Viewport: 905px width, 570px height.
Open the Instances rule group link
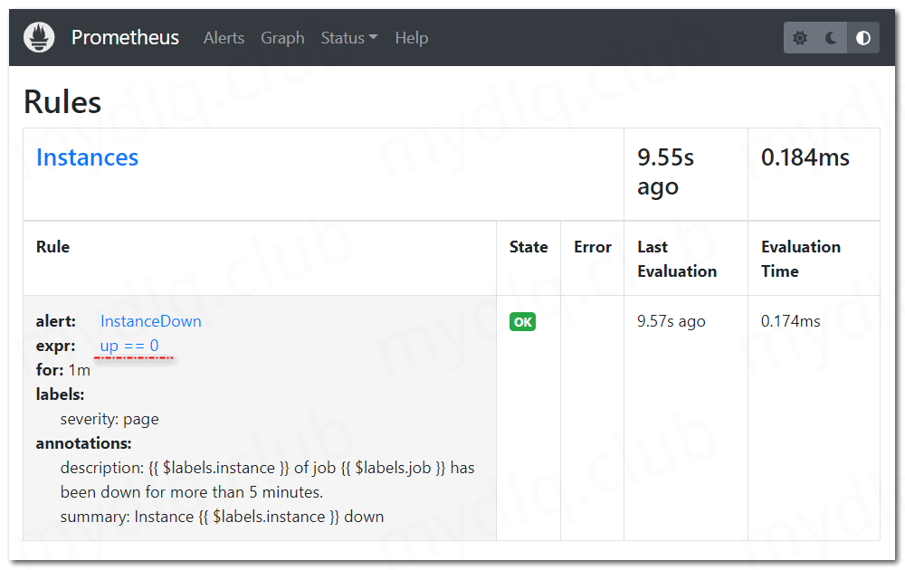[87, 157]
